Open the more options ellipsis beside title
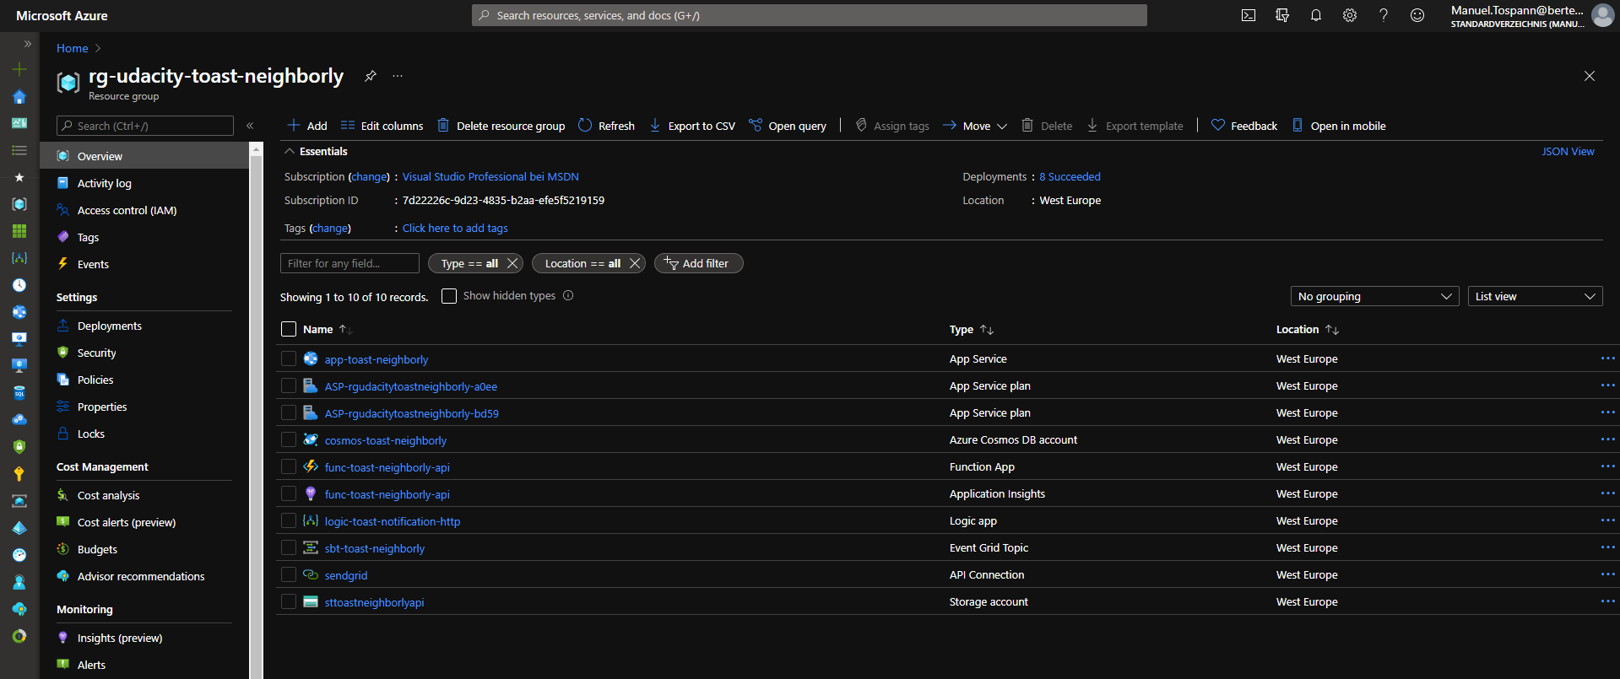The height and width of the screenshot is (679, 1620). (x=398, y=76)
